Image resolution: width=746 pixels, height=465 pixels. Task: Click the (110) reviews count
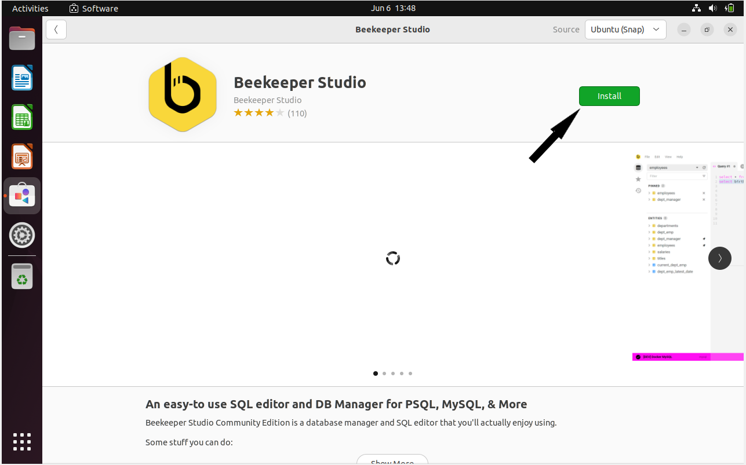[x=297, y=113]
